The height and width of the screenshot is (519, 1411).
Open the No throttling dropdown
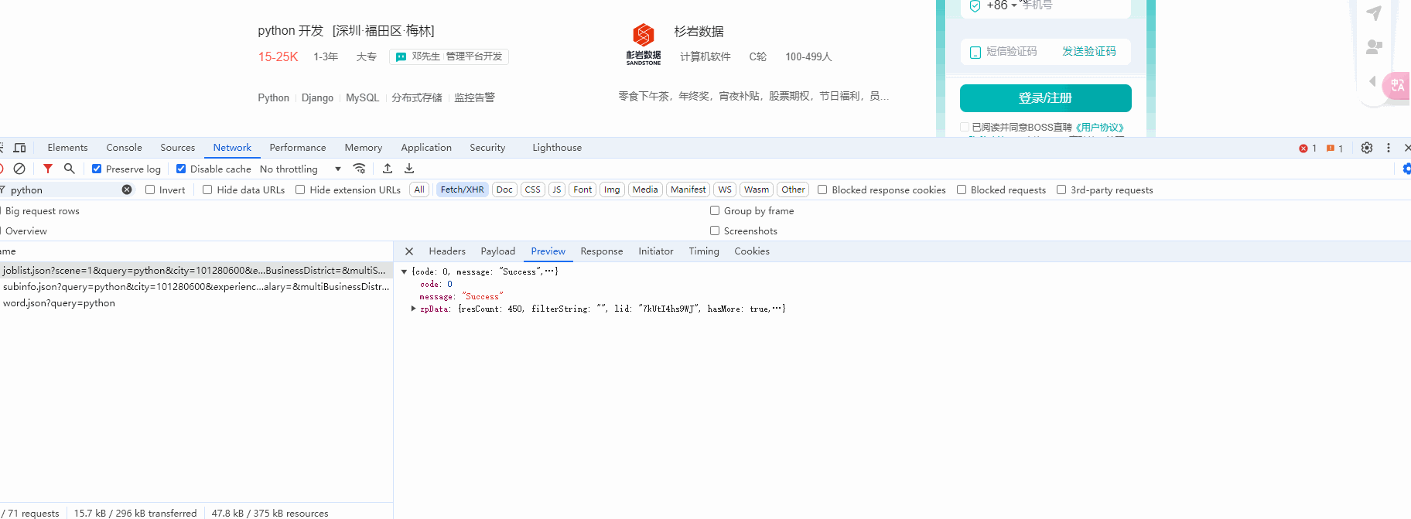tap(300, 169)
